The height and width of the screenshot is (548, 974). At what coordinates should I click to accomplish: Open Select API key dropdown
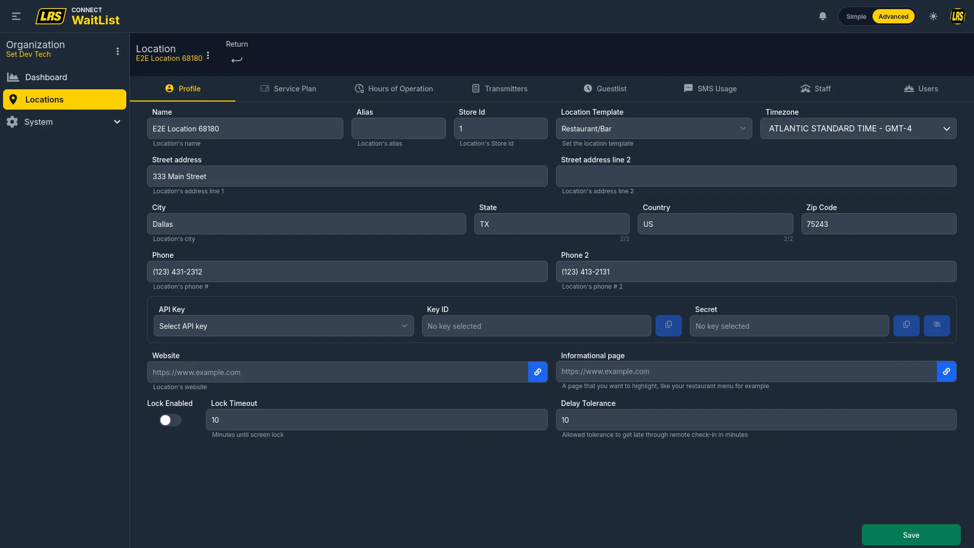point(284,326)
